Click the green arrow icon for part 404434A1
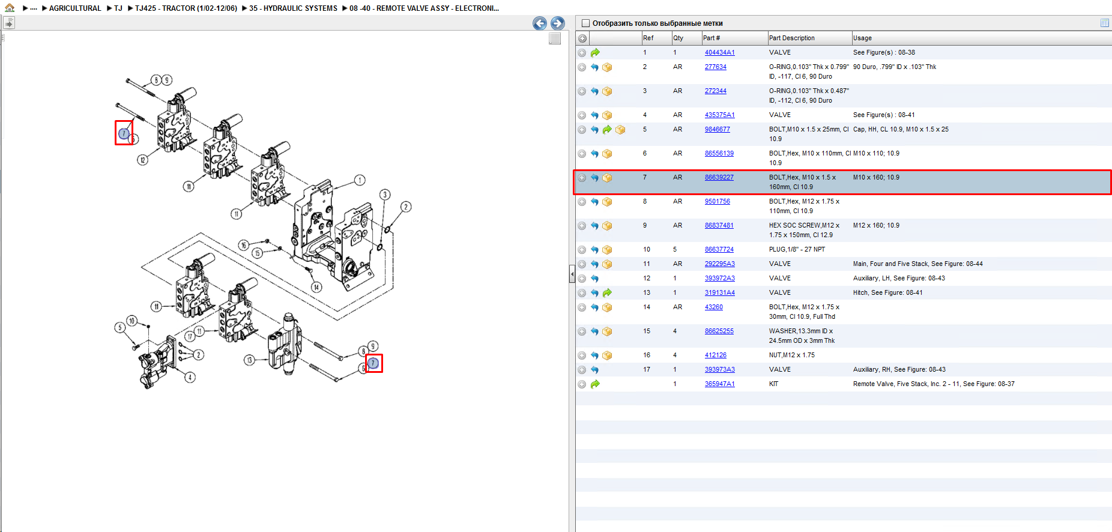Viewport: 1112px width, 532px height. (x=595, y=53)
